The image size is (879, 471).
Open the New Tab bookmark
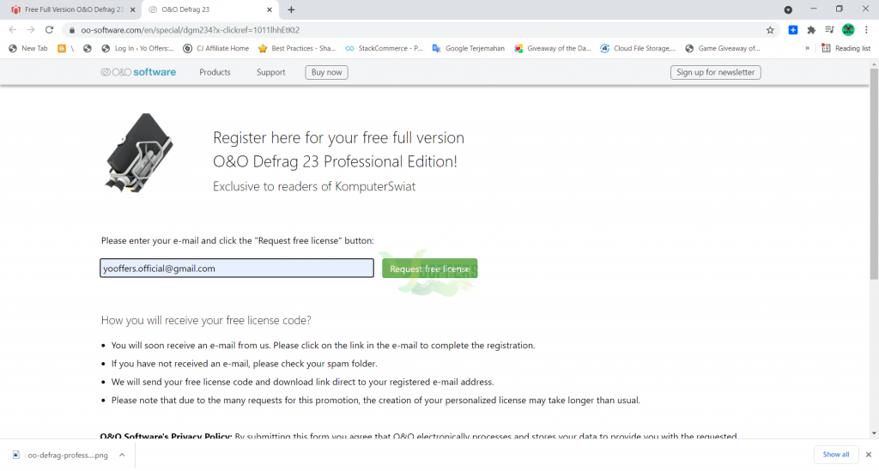pyautogui.click(x=28, y=49)
